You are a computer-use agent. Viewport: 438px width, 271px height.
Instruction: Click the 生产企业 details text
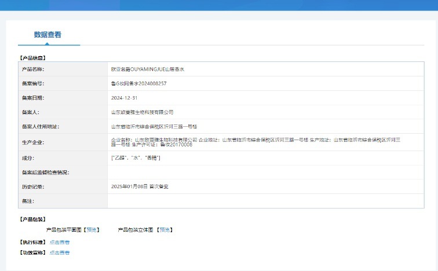[x=256, y=142]
